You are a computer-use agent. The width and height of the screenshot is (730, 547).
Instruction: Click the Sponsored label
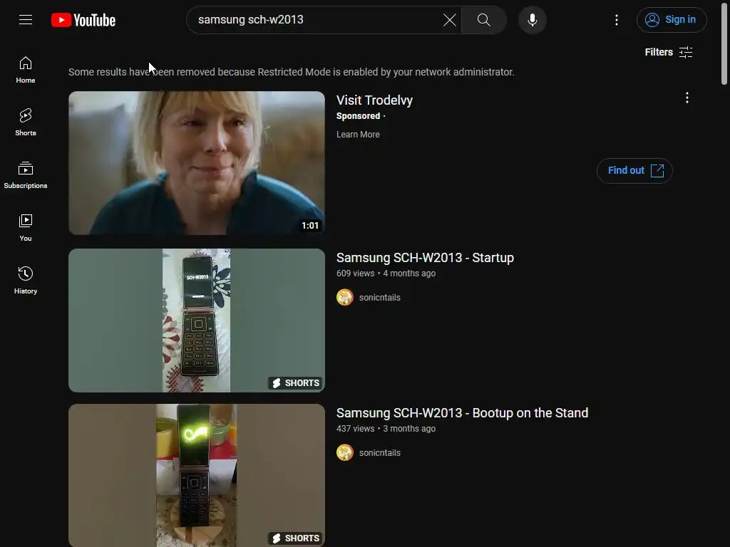tap(358, 116)
